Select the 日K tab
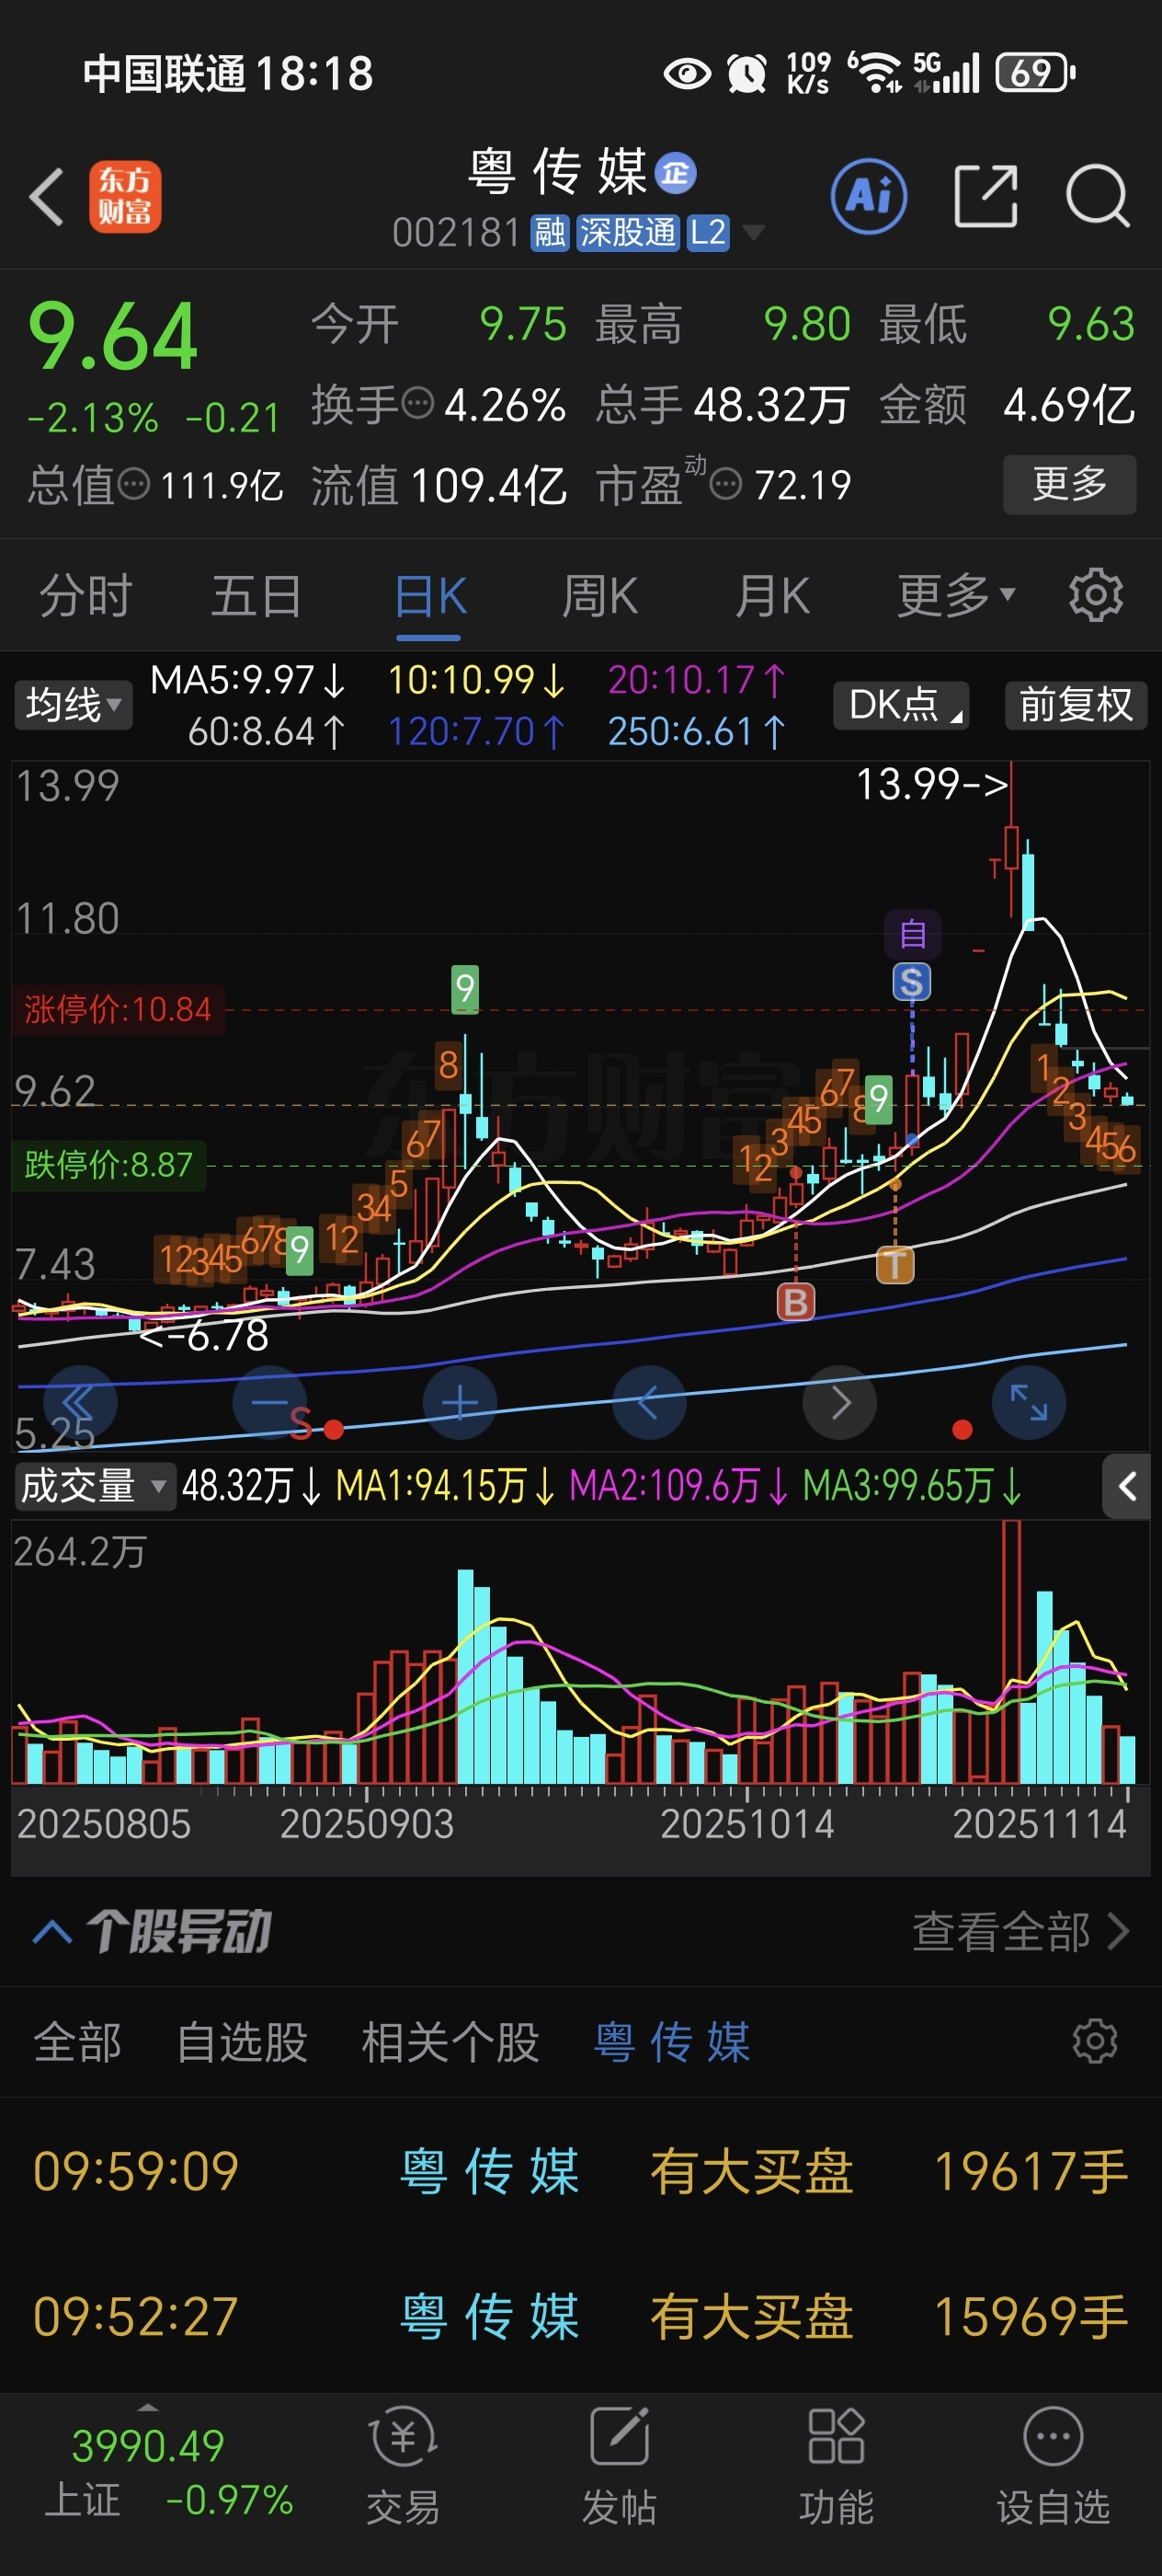 coord(429,596)
